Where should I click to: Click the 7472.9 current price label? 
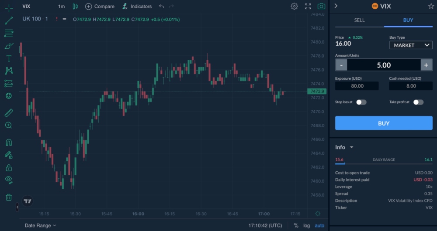[x=317, y=91]
